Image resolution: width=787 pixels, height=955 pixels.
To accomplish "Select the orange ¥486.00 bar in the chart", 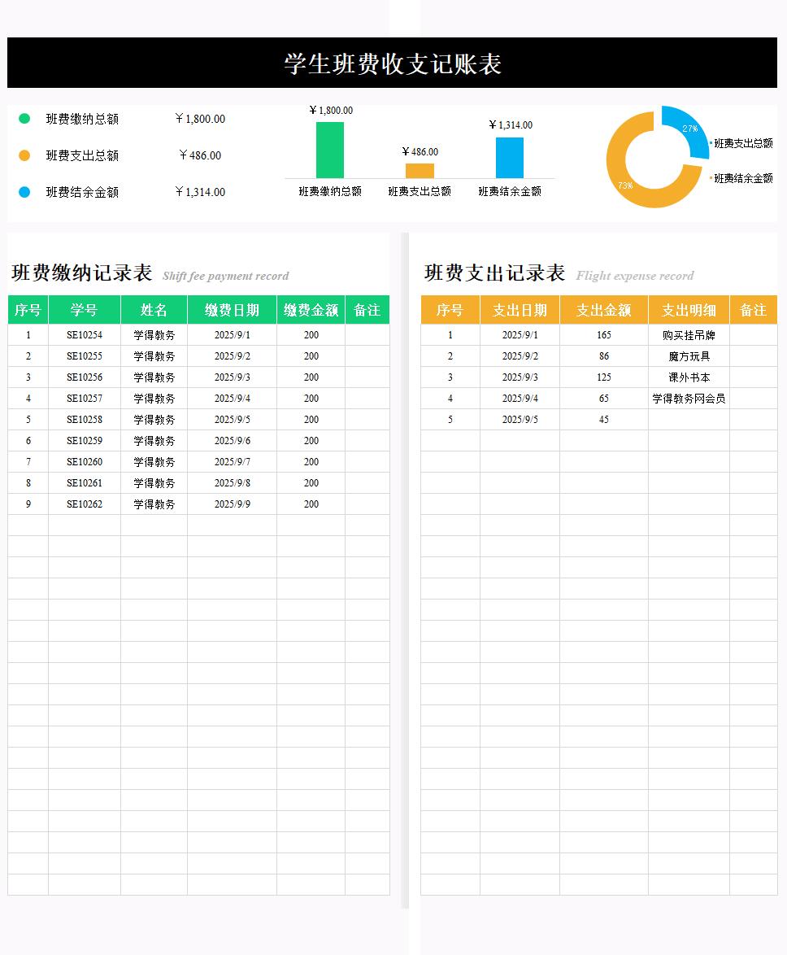I will click(x=420, y=171).
